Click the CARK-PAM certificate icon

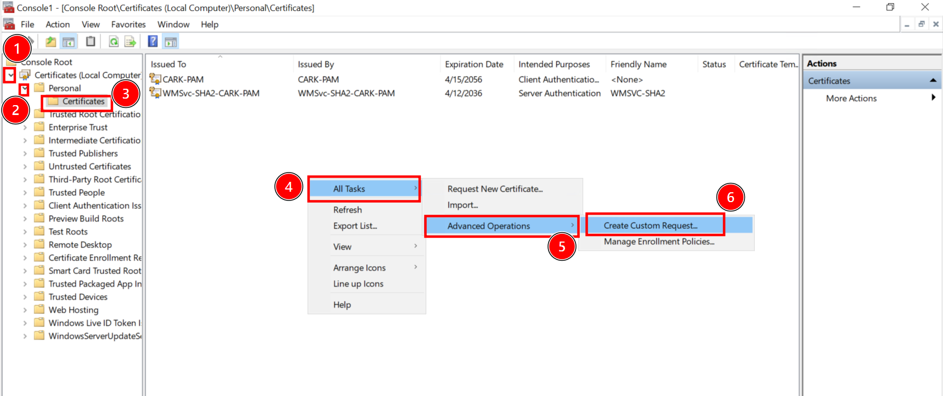pyautogui.click(x=155, y=79)
